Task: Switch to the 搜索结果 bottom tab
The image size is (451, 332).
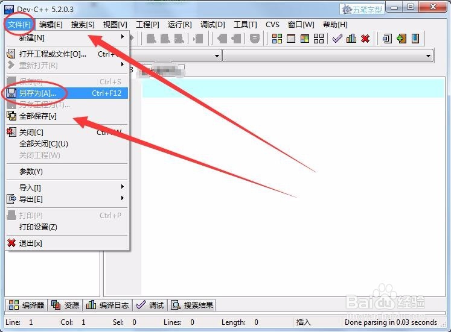Action: point(192,305)
